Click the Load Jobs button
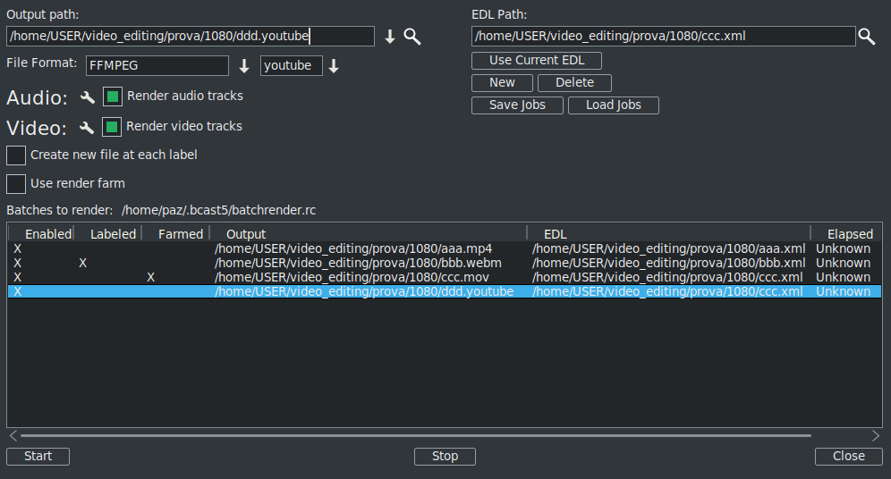This screenshot has height=479, width=891. pos(614,105)
